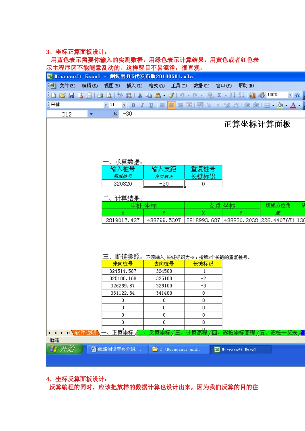305x431 pixels.
Task: Click the Print icon
Action: [x=100, y=95]
